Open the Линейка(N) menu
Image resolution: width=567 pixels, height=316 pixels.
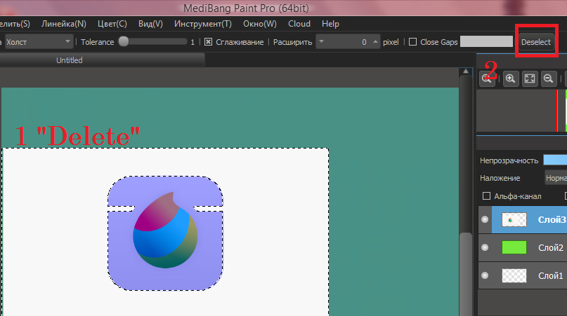pyautogui.click(x=64, y=24)
